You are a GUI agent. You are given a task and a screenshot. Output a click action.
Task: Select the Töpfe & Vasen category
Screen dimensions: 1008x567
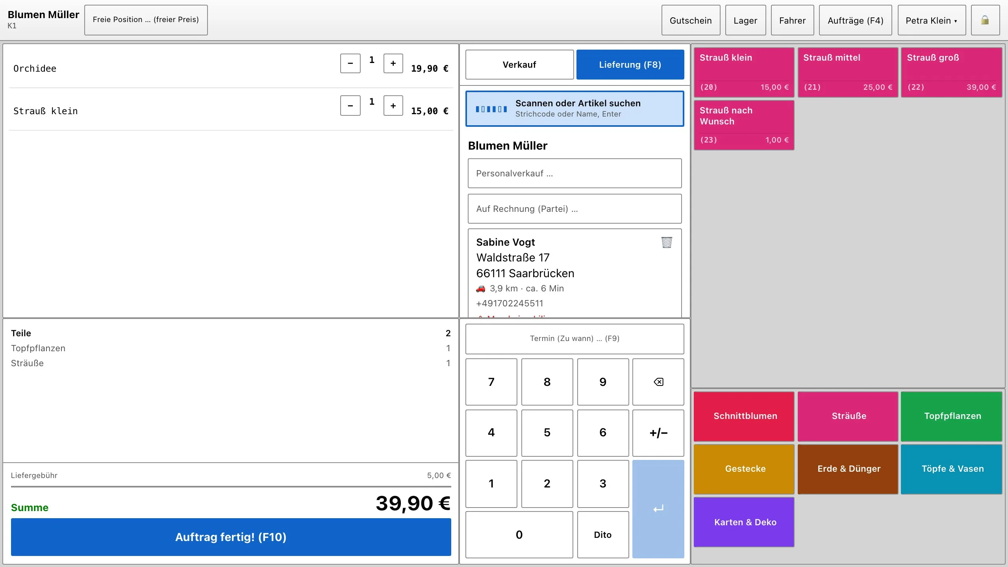pyautogui.click(x=951, y=469)
